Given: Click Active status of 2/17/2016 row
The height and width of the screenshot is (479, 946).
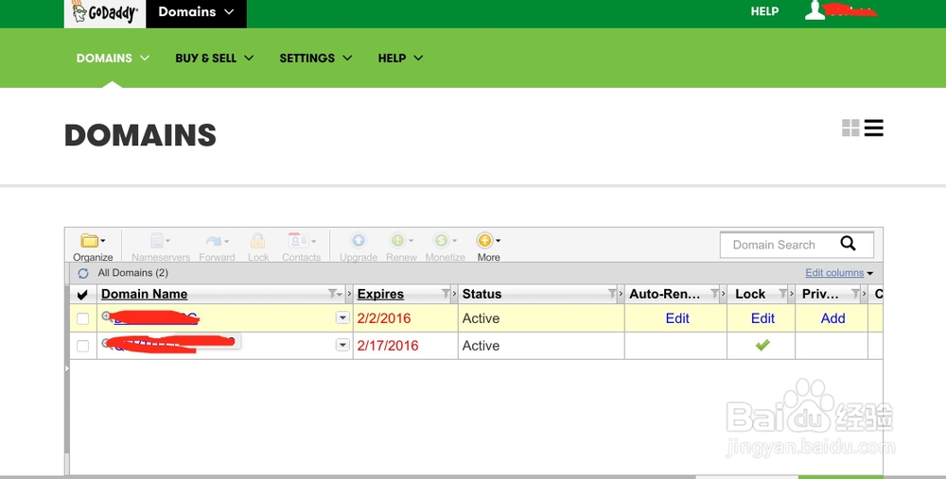Looking at the screenshot, I should (481, 346).
